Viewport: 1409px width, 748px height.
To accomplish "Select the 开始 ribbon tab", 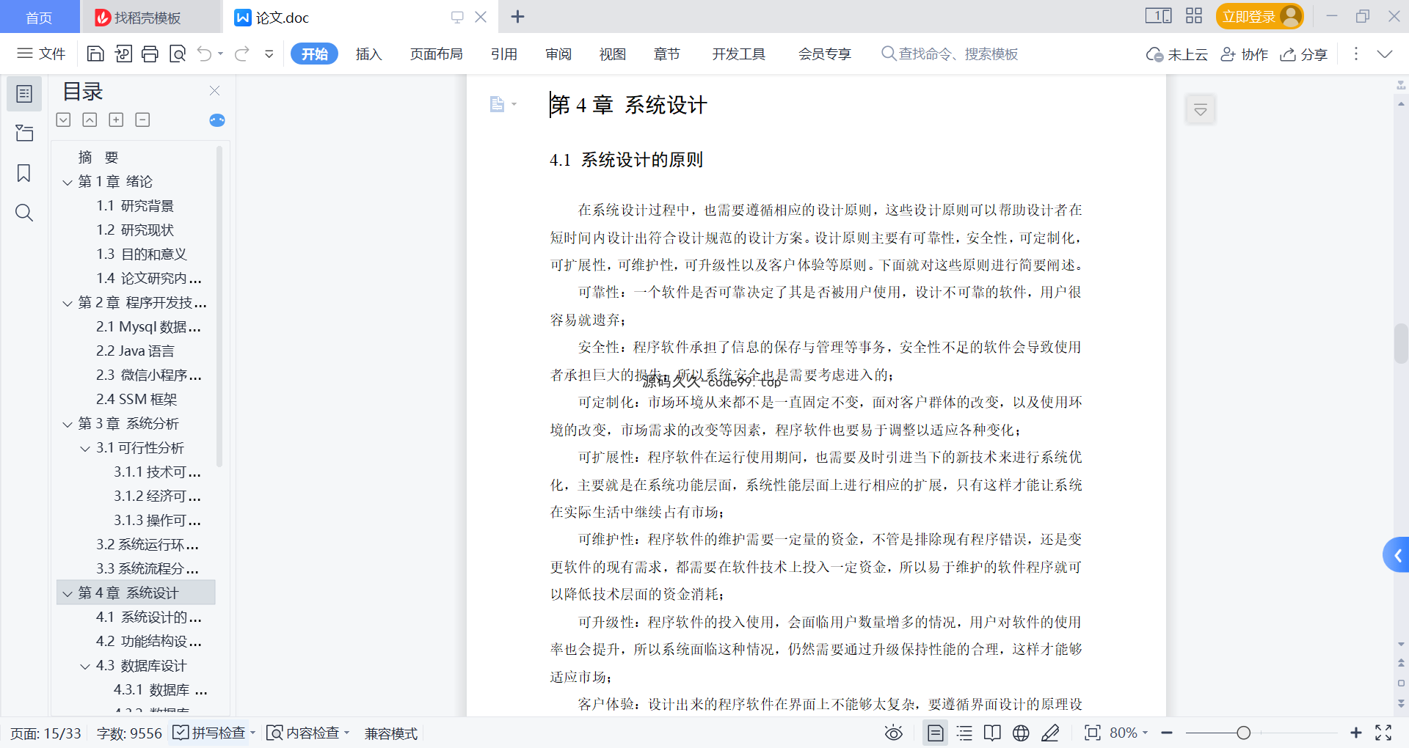I will [x=314, y=54].
